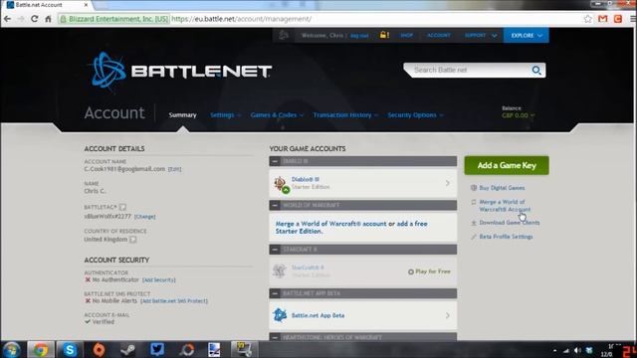Collapse the Battle.net App Beta section

(275, 293)
